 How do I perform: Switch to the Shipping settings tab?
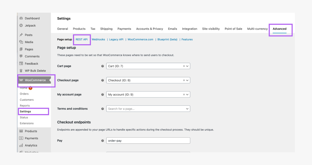tap(106, 29)
